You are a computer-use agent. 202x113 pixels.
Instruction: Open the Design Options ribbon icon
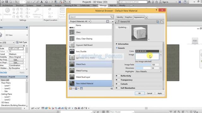point(62,13)
